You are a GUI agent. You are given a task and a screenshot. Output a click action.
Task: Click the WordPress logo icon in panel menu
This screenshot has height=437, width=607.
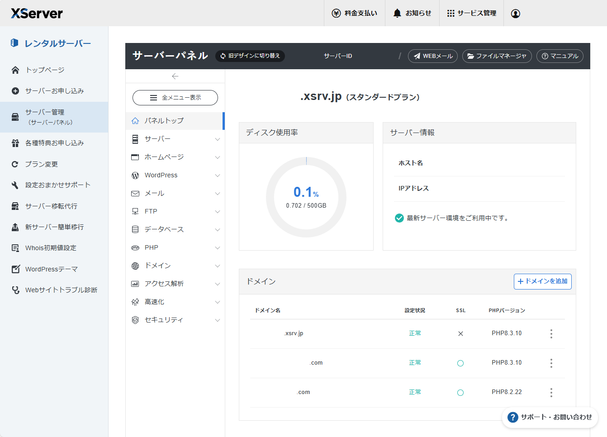(135, 176)
